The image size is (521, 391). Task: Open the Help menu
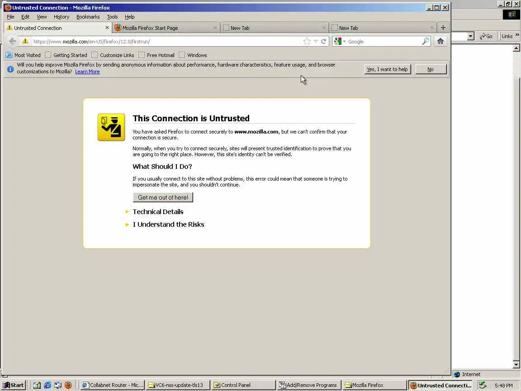130,17
